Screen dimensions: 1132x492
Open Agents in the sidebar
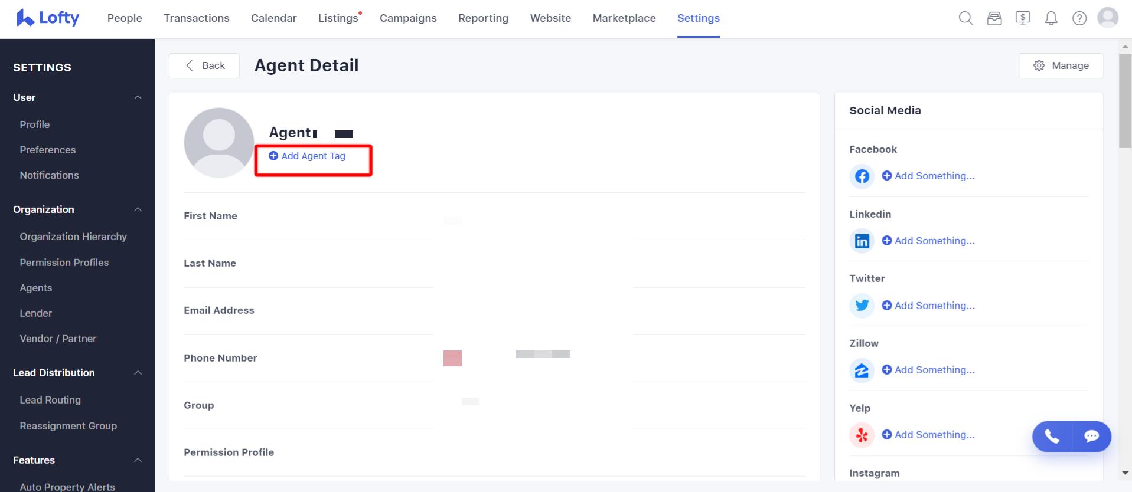pyautogui.click(x=36, y=288)
